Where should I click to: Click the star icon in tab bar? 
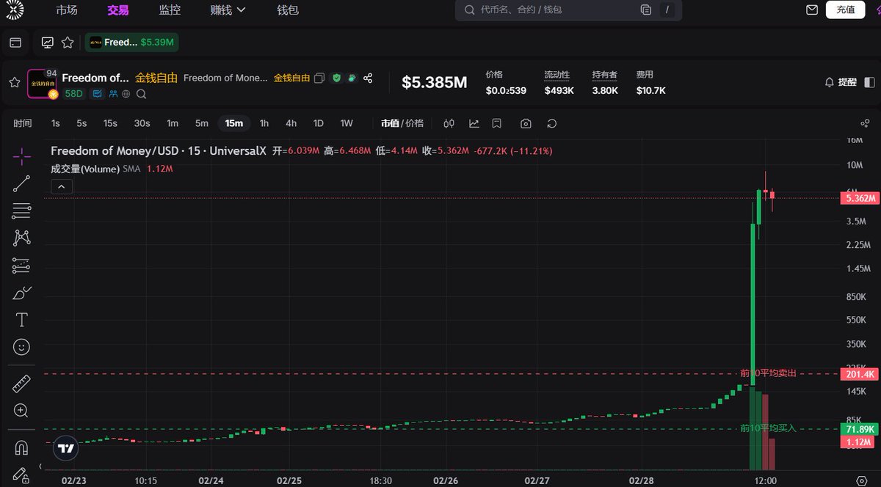click(68, 43)
